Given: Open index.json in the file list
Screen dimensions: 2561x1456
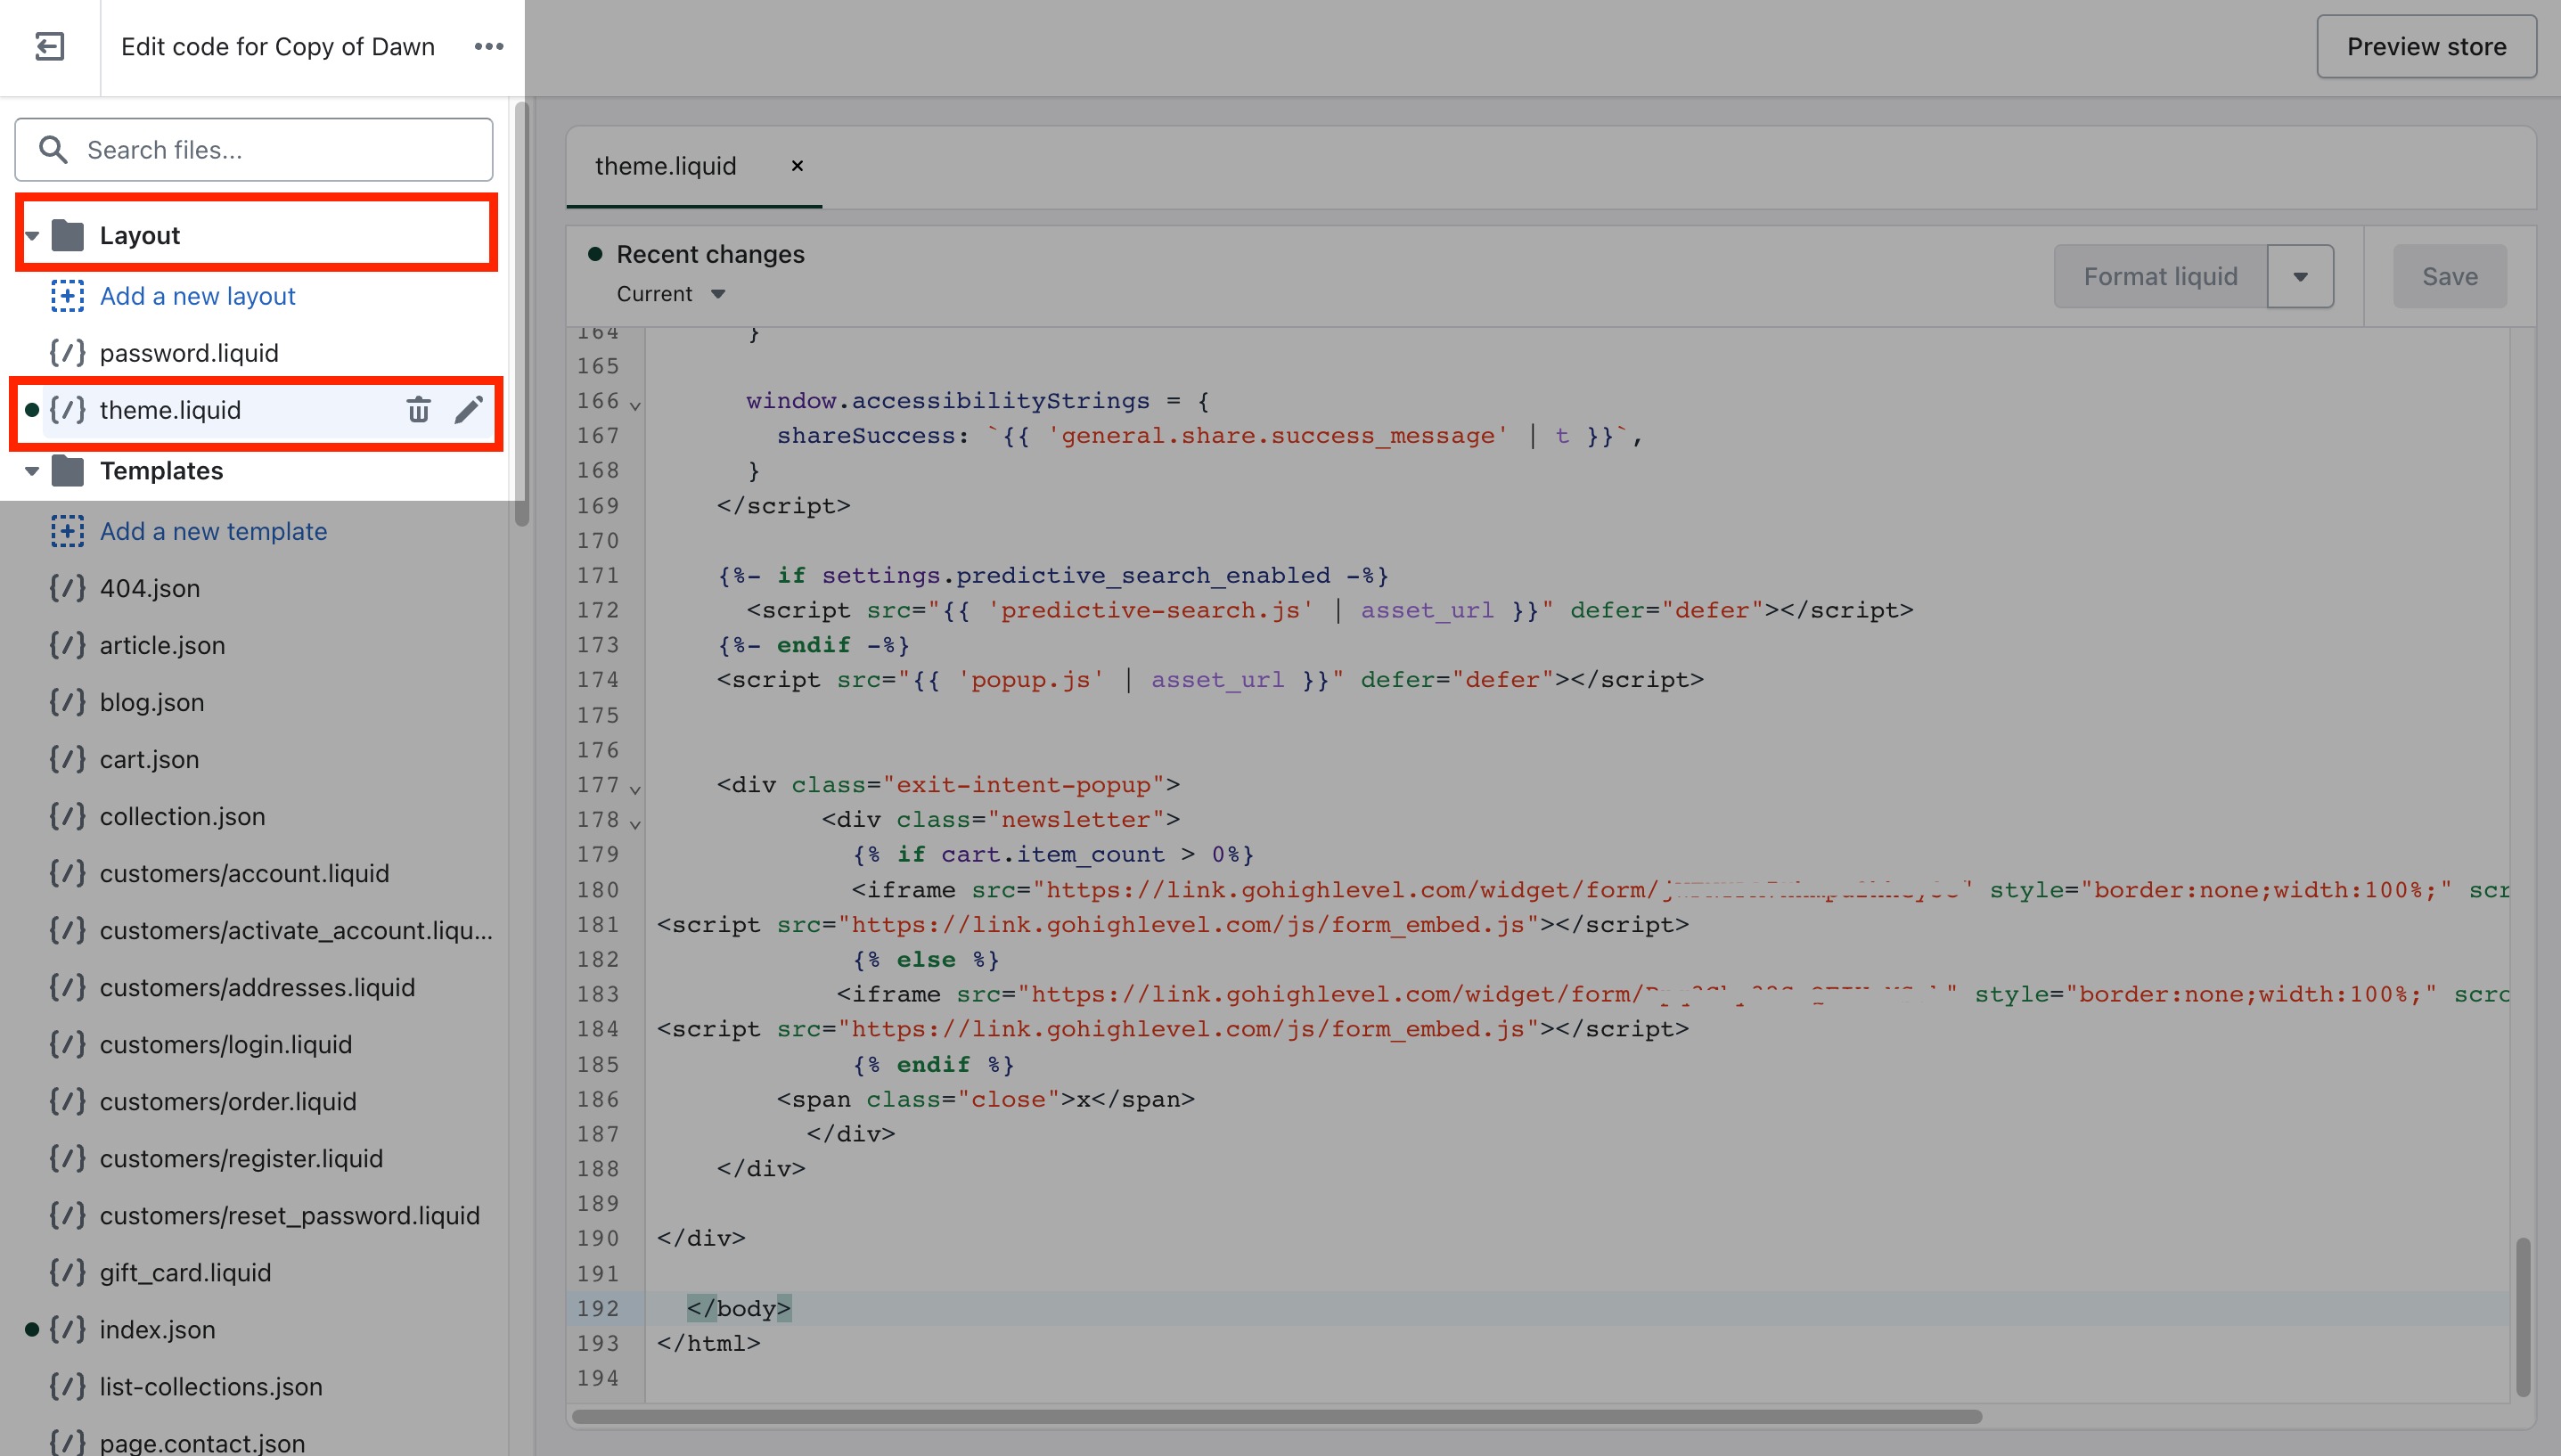Looking at the screenshot, I should click(x=157, y=1330).
